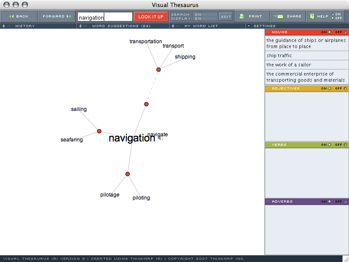Click the sort arrows beside HISTORY
The width and height of the screenshot is (349, 262).
[x=3, y=26]
